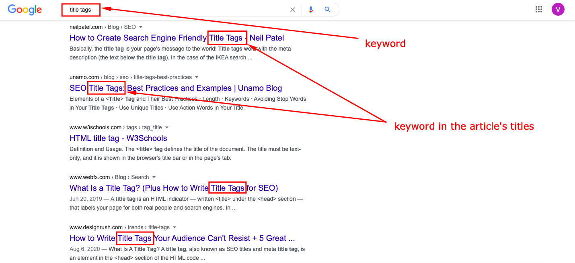575x263 pixels.
Task: Expand options arrow next to w3schools.com result
Action: click(167, 128)
